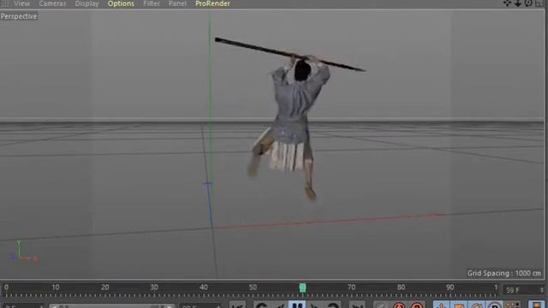Toggle the active view maximize icon

point(539,3)
